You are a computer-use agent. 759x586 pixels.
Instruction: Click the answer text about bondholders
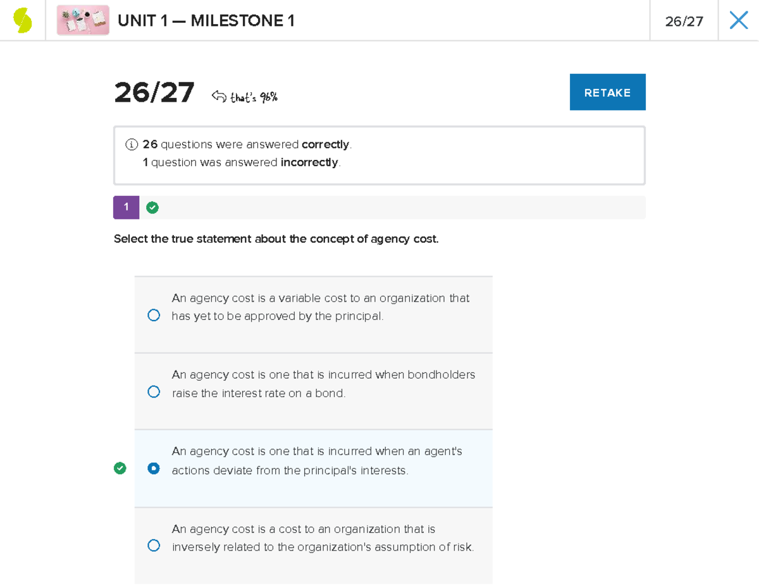click(323, 384)
